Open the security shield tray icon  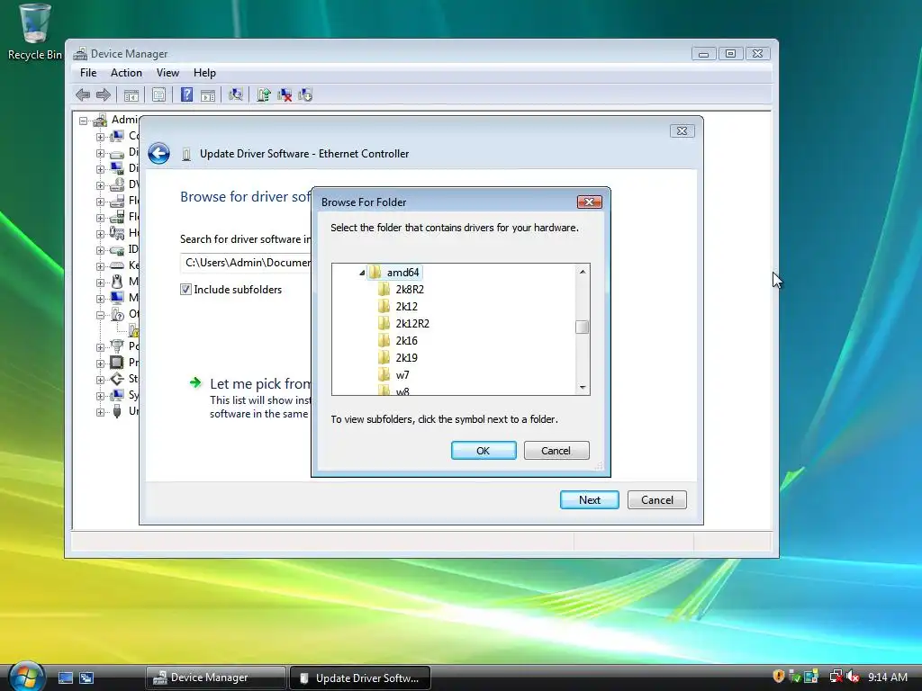(779, 677)
